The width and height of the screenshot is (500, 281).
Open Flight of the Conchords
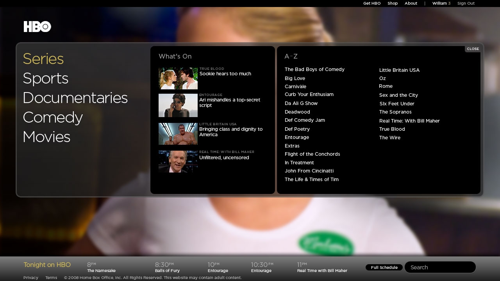(312, 154)
